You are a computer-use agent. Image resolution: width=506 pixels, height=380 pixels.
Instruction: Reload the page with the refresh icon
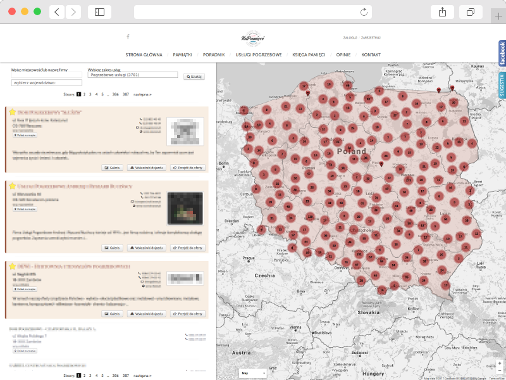pyautogui.click(x=364, y=12)
